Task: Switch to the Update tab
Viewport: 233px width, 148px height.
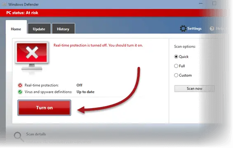Action: [39, 29]
